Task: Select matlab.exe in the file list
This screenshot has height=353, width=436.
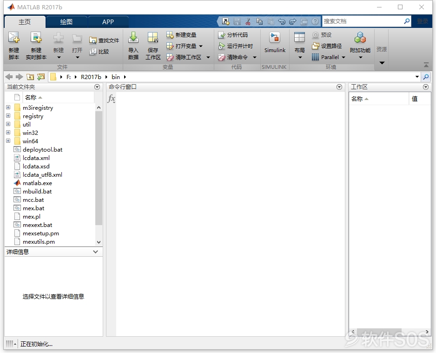Action: [x=37, y=183]
